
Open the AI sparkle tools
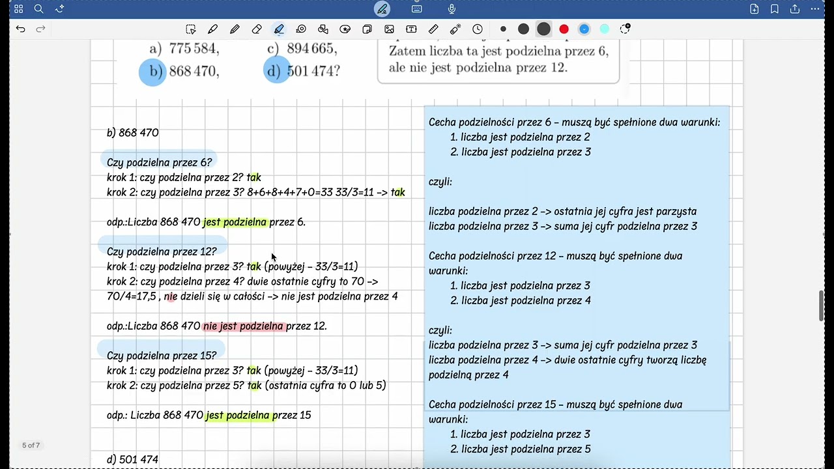(60, 9)
